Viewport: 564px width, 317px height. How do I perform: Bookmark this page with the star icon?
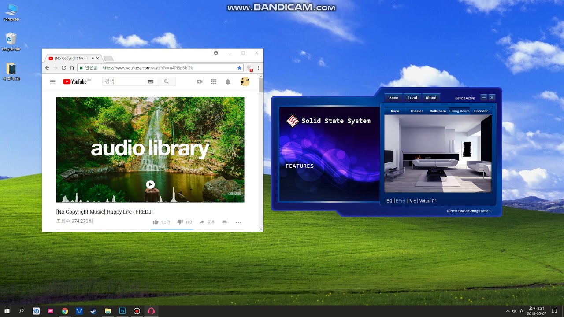click(239, 68)
